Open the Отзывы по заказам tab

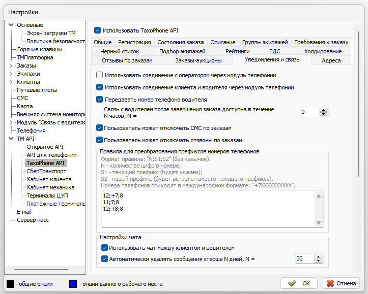(127, 60)
